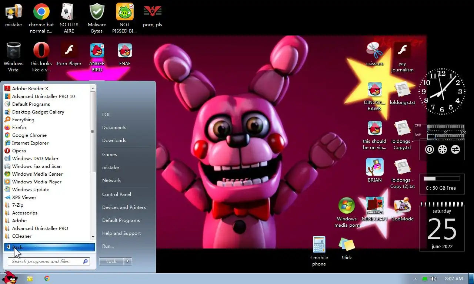Image resolution: width=474 pixels, height=284 pixels.
Task: Open the Stick sticky notes icon
Action: pyautogui.click(x=347, y=248)
